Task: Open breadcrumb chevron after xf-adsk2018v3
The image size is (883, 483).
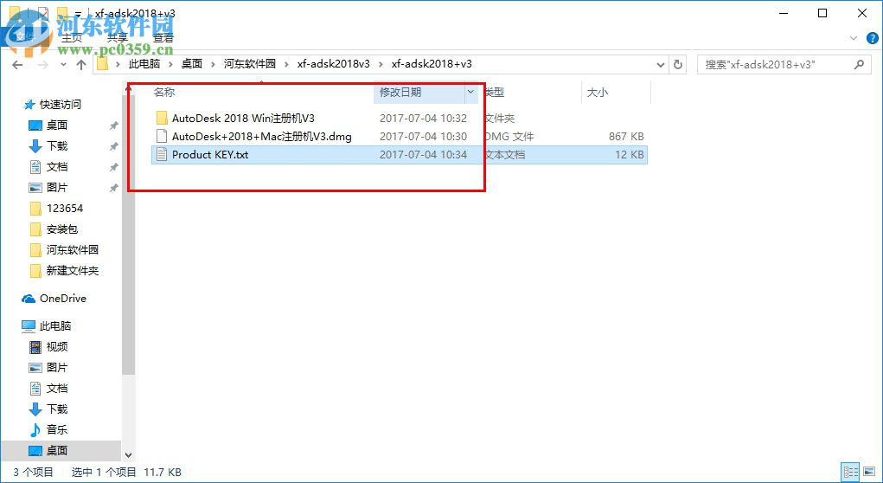Action: click(381, 64)
